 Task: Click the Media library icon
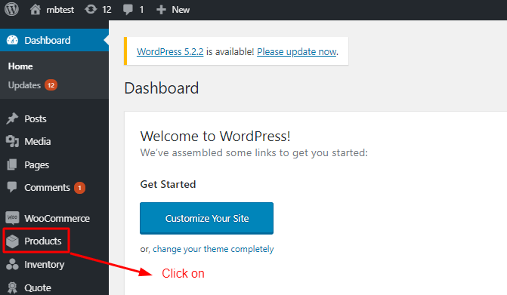(12, 141)
